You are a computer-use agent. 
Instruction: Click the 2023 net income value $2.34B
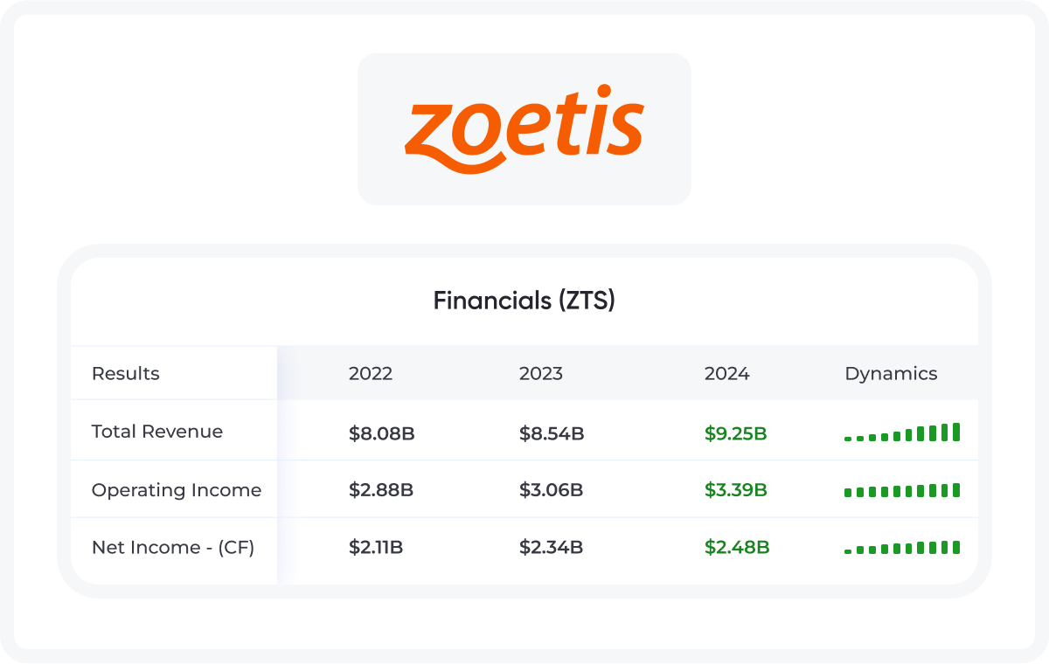(551, 548)
